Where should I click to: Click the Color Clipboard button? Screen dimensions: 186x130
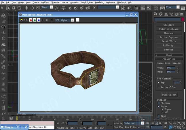click(168, 29)
